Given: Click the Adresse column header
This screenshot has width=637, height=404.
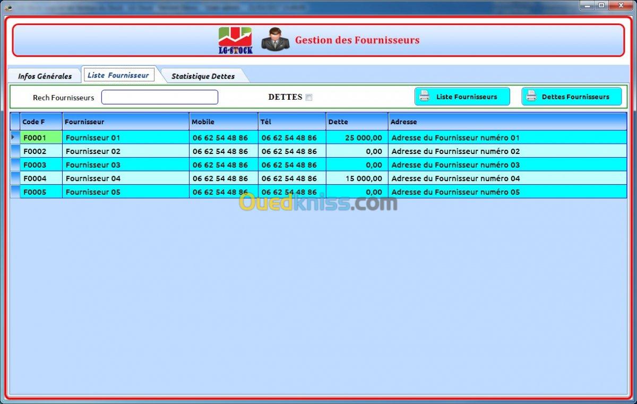Looking at the screenshot, I should pyautogui.click(x=507, y=122).
